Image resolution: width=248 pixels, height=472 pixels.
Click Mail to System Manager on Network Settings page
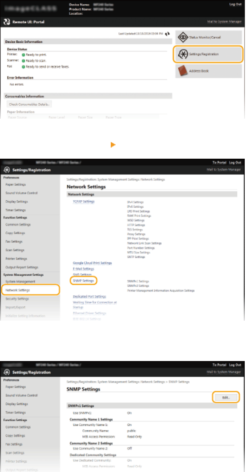[224, 170]
